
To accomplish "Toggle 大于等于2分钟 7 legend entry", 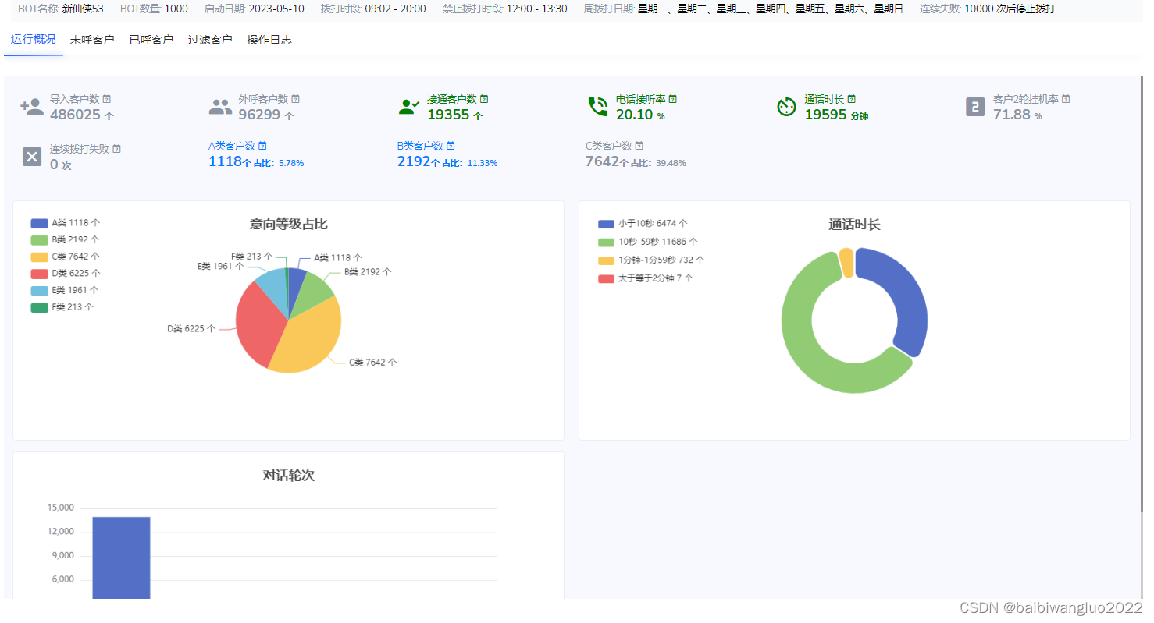I will click(x=646, y=278).
